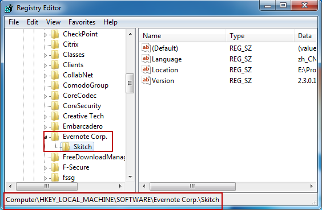Select the Language value name
322x210 pixels.
(x=167, y=59)
